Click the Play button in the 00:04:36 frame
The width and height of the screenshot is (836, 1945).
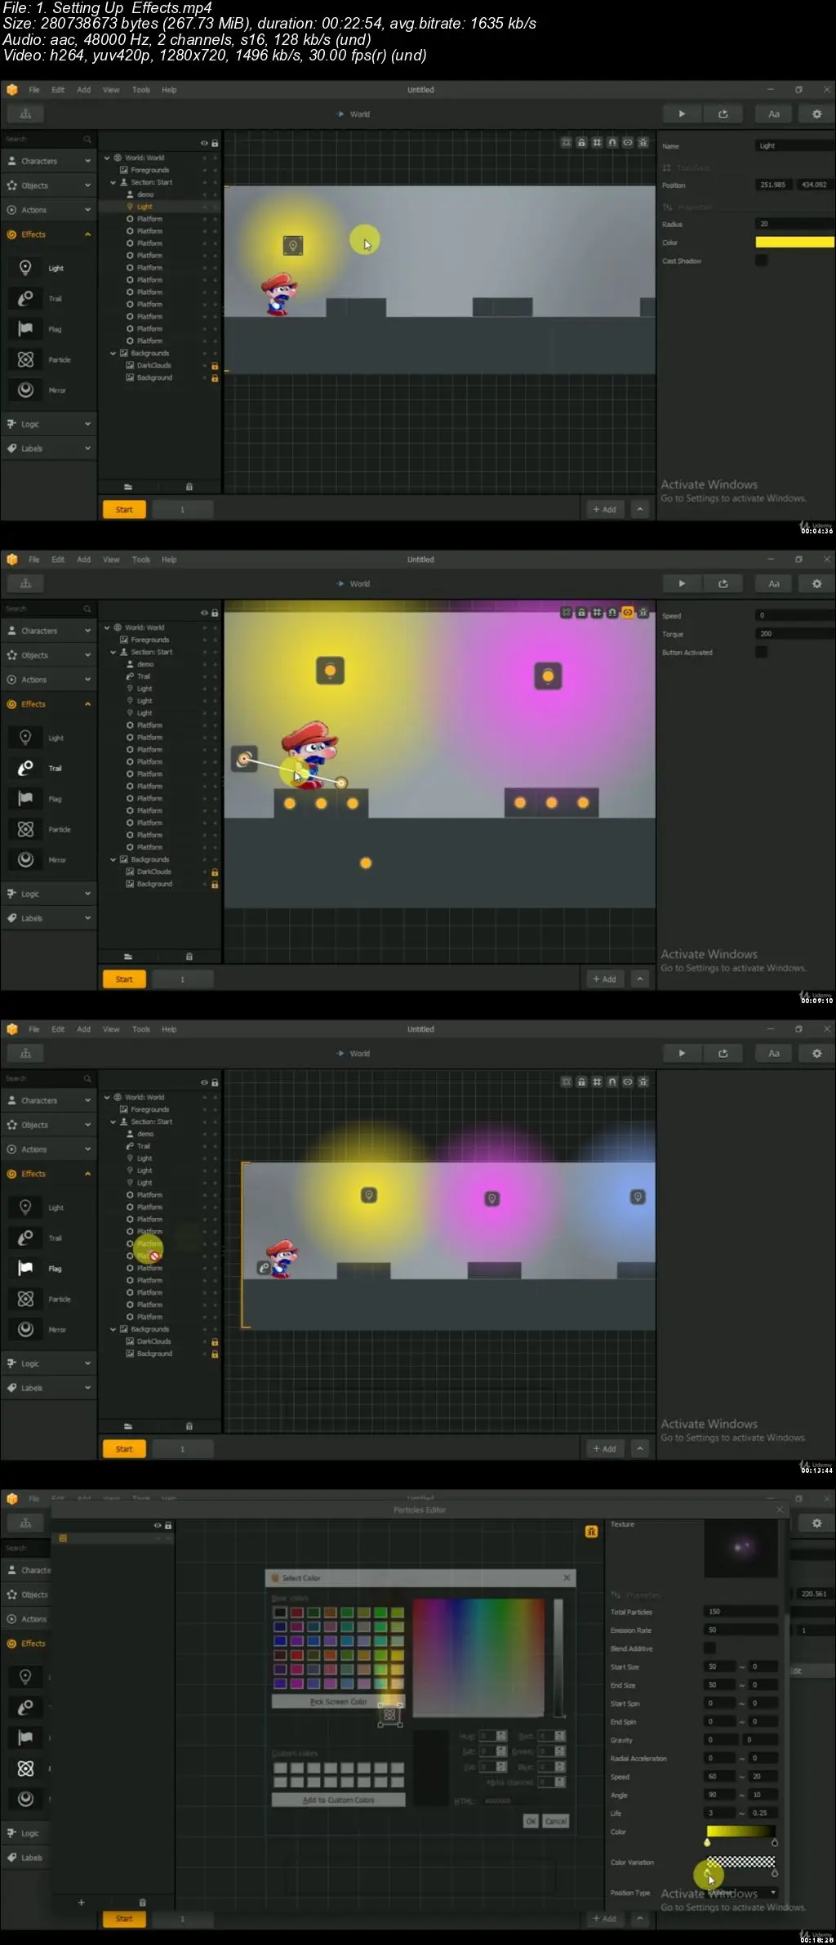(682, 114)
